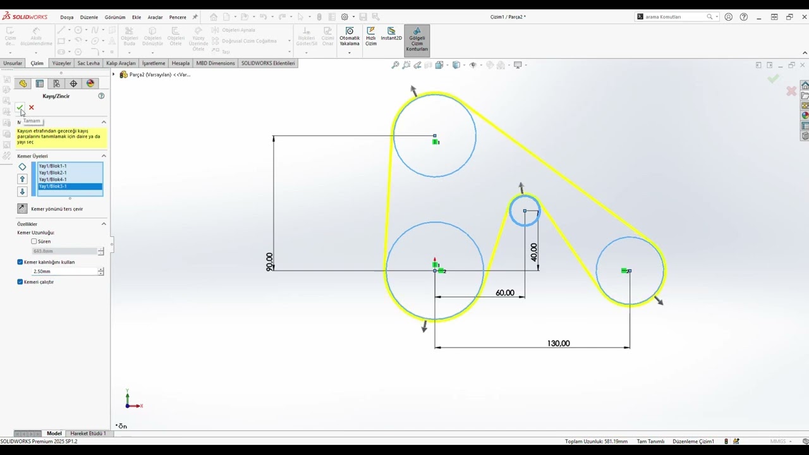Open Appearances task pane color ball
The image size is (809, 455).
click(x=805, y=116)
